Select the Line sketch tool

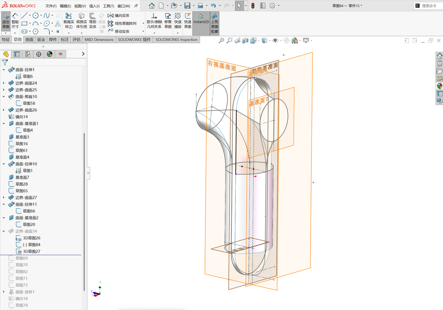click(x=24, y=15)
